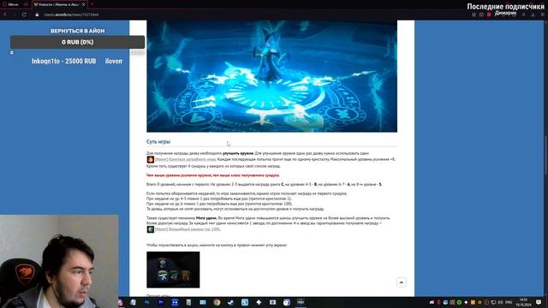Click the padlock site info icon

pos(37,15)
